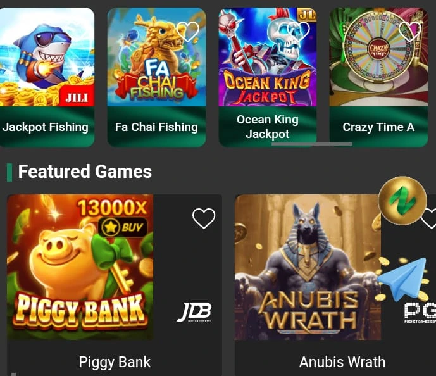
Task: Open the Anubis Wrath game artwork
Action: point(308,267)
